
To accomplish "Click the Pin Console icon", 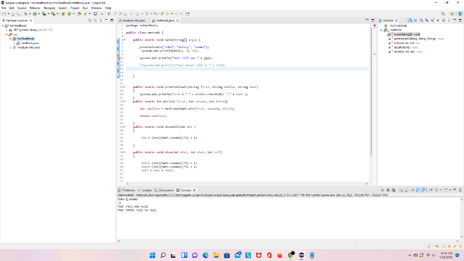I will point(431,190).
